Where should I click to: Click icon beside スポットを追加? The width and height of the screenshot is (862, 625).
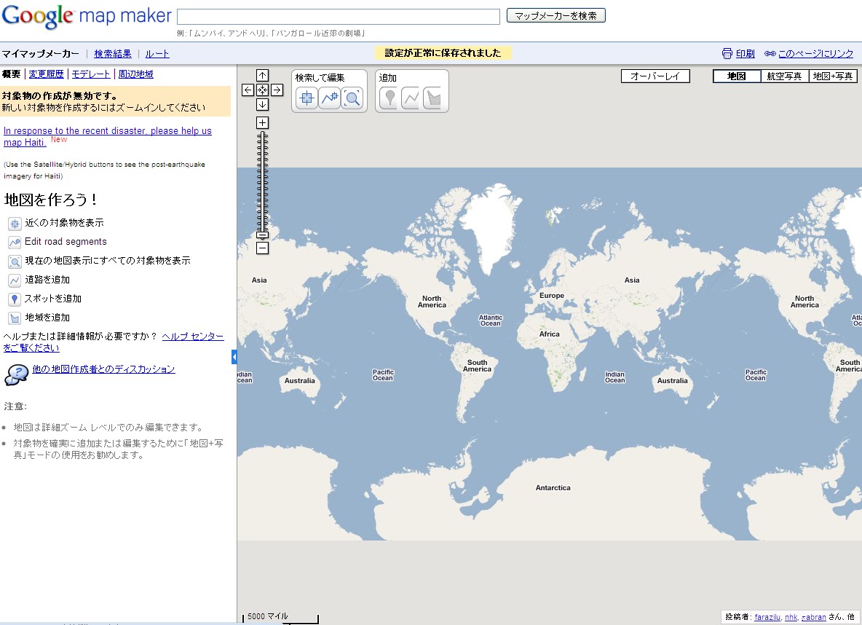[x=15, y=299]
